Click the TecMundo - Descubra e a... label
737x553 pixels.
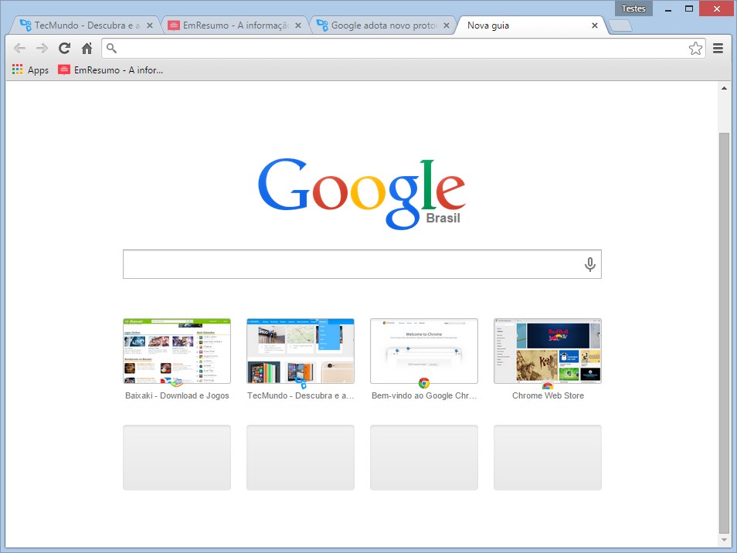point(301,395)
